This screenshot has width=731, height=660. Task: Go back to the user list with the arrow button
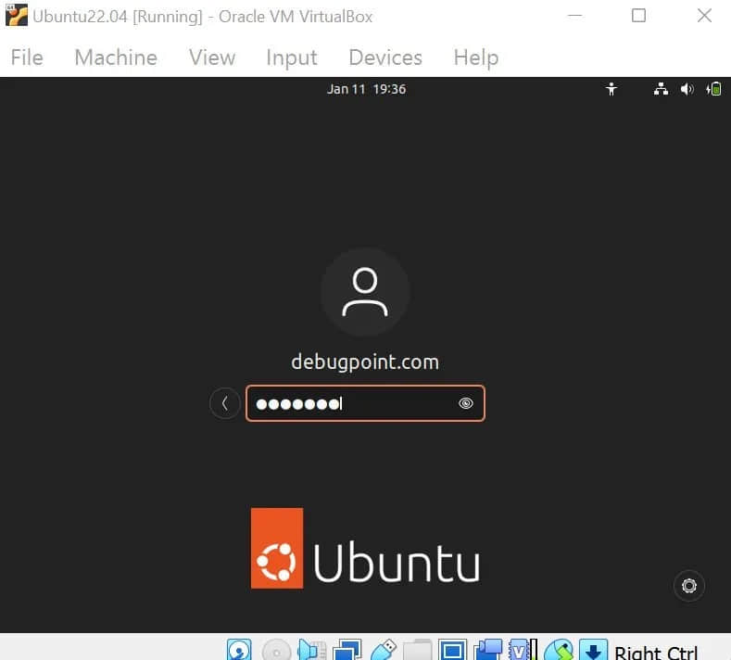[225, 403]
